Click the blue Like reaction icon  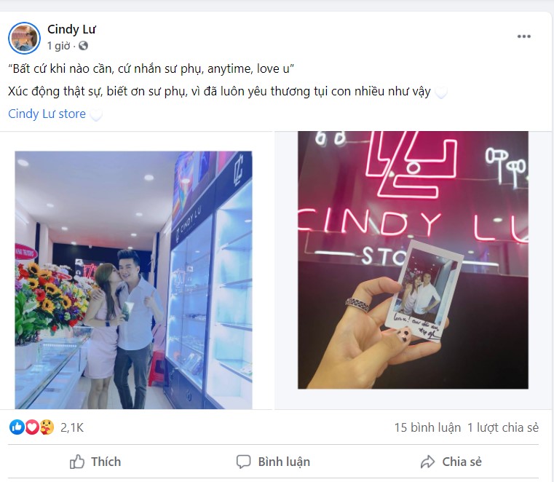(x=17, y=427)
